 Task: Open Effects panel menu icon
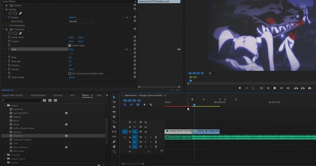pyautogui.click(x=92, y=95)
